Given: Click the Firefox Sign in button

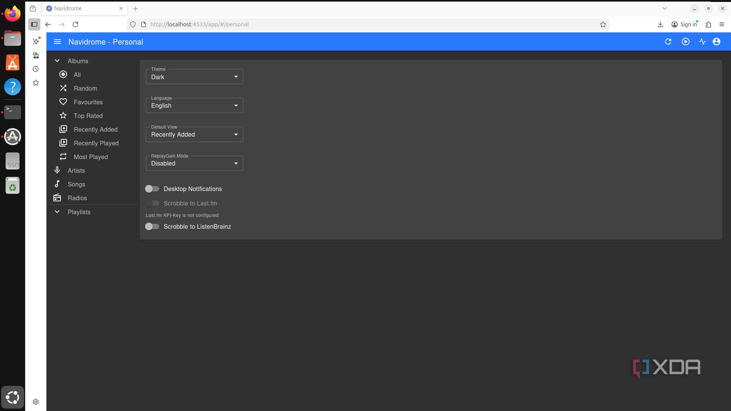Looking at the screenshot, I should coord(684,24).
